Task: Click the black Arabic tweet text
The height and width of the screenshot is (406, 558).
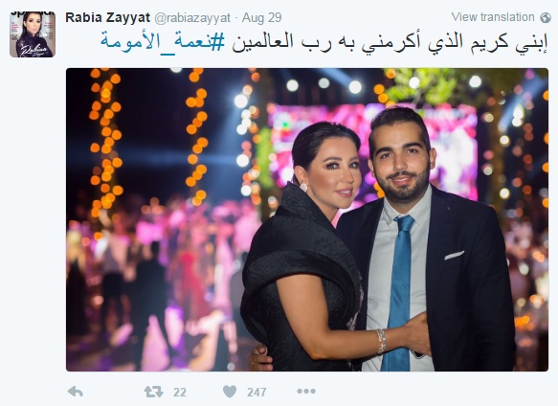Action: pos(390,42)
